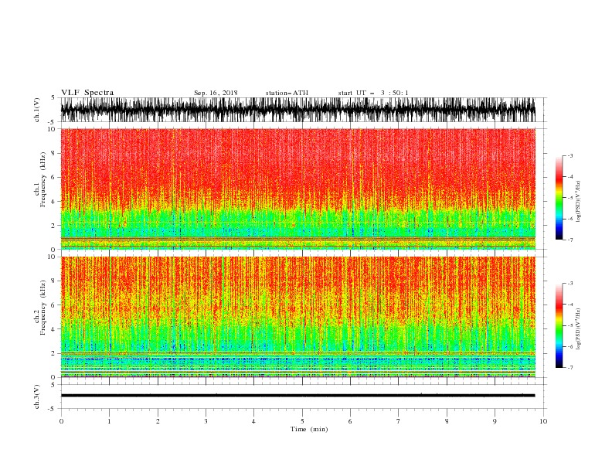The width and height of the screenshot is (612, 473).
Task: Click the "-3" tick on ch.2 color bar
Action: click(569, 284)
